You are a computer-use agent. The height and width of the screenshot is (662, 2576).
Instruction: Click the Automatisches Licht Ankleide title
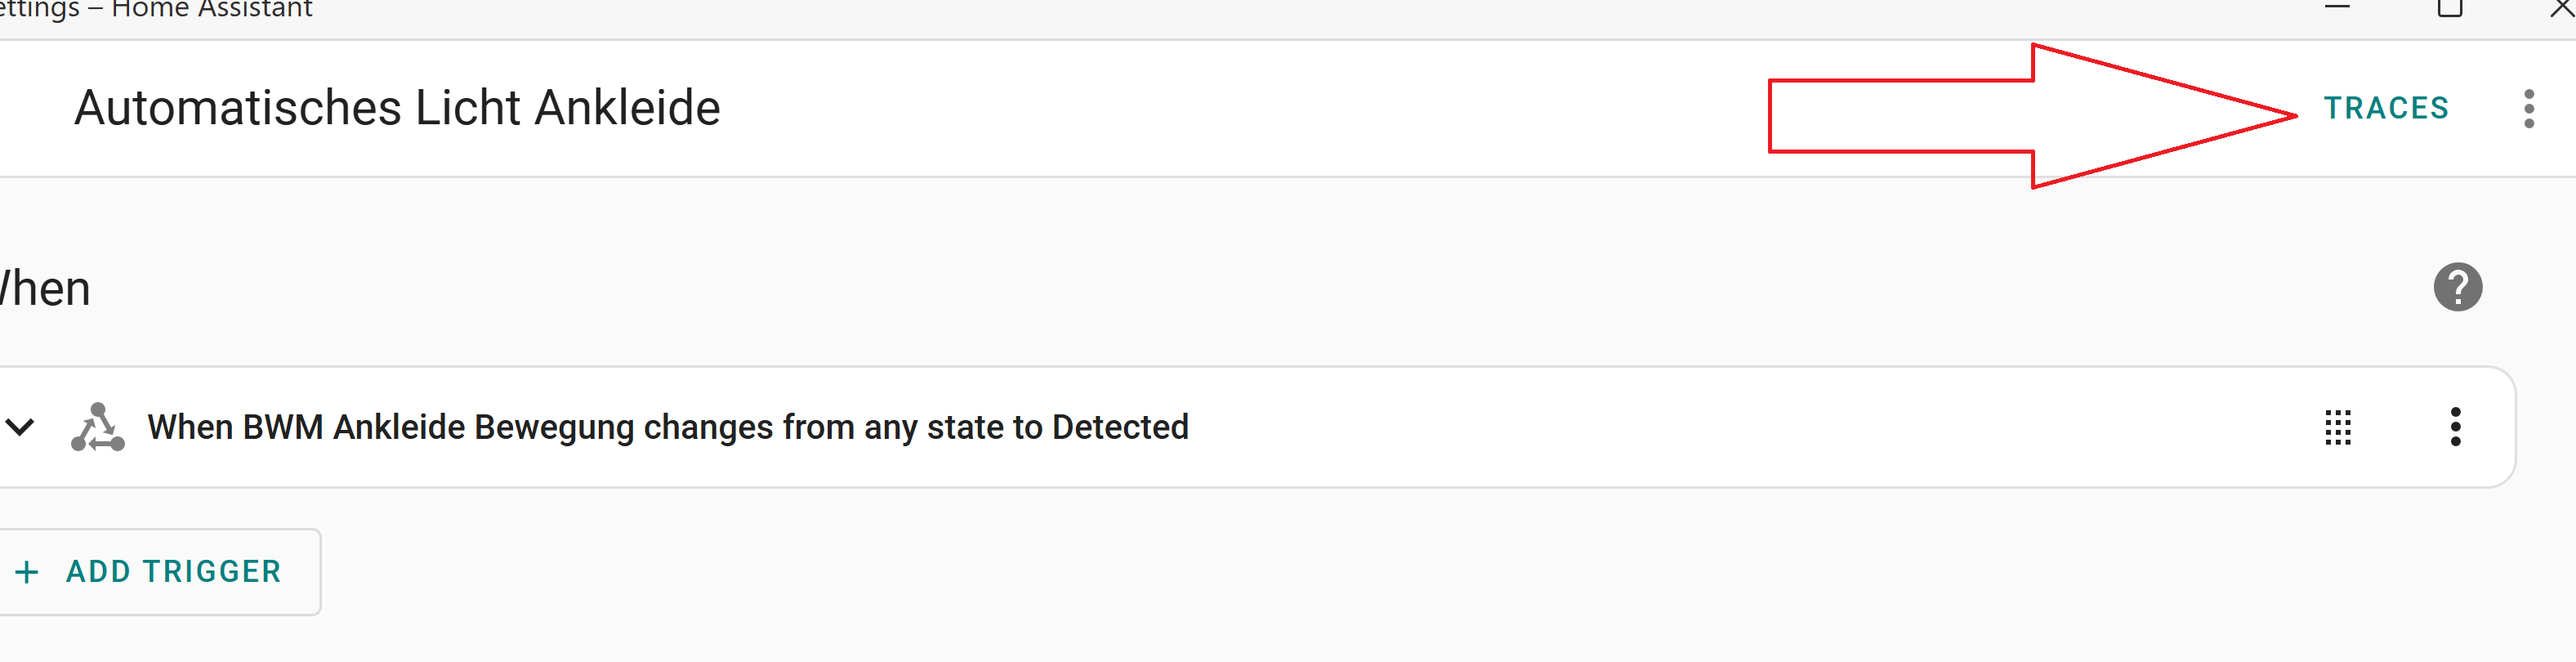click(x=397, y=108)
